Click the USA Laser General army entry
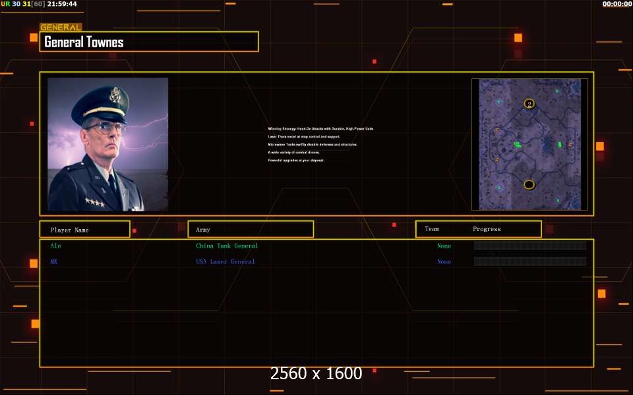The image size is (633, 395). point(226,261)
